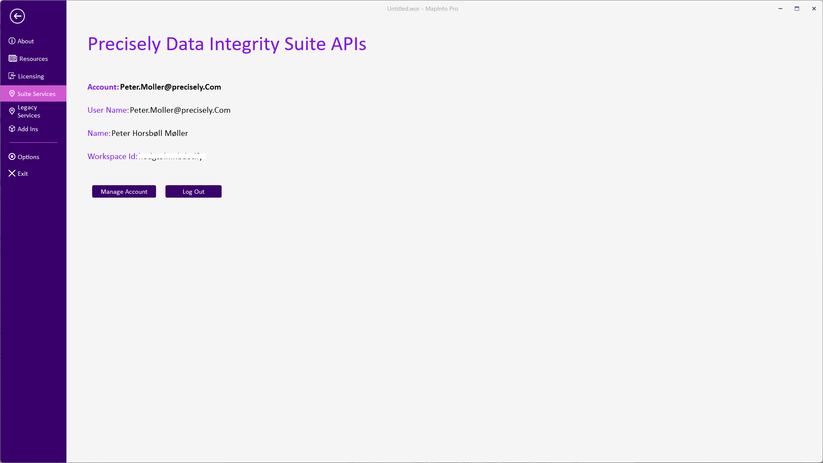Click the back arrow circle icon
823x463 pixels.
(x=17, y=16)
